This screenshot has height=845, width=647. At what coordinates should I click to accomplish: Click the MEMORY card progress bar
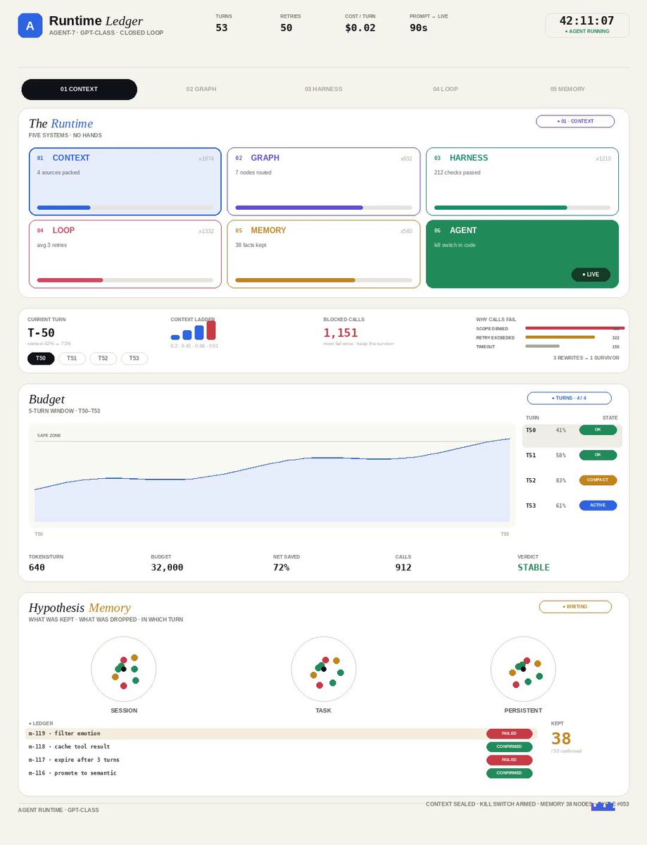[324, 280]
